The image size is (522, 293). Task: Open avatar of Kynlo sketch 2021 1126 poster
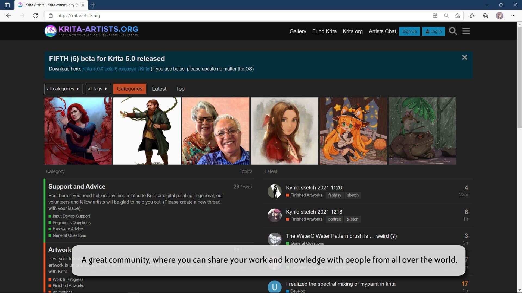click(x=275, y=191)
